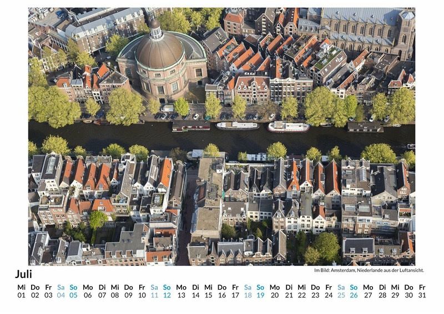Click date 24 in the calendar row
Image resolution: width=444 pixels, height=314 pixels.
[x=329, y=295]
